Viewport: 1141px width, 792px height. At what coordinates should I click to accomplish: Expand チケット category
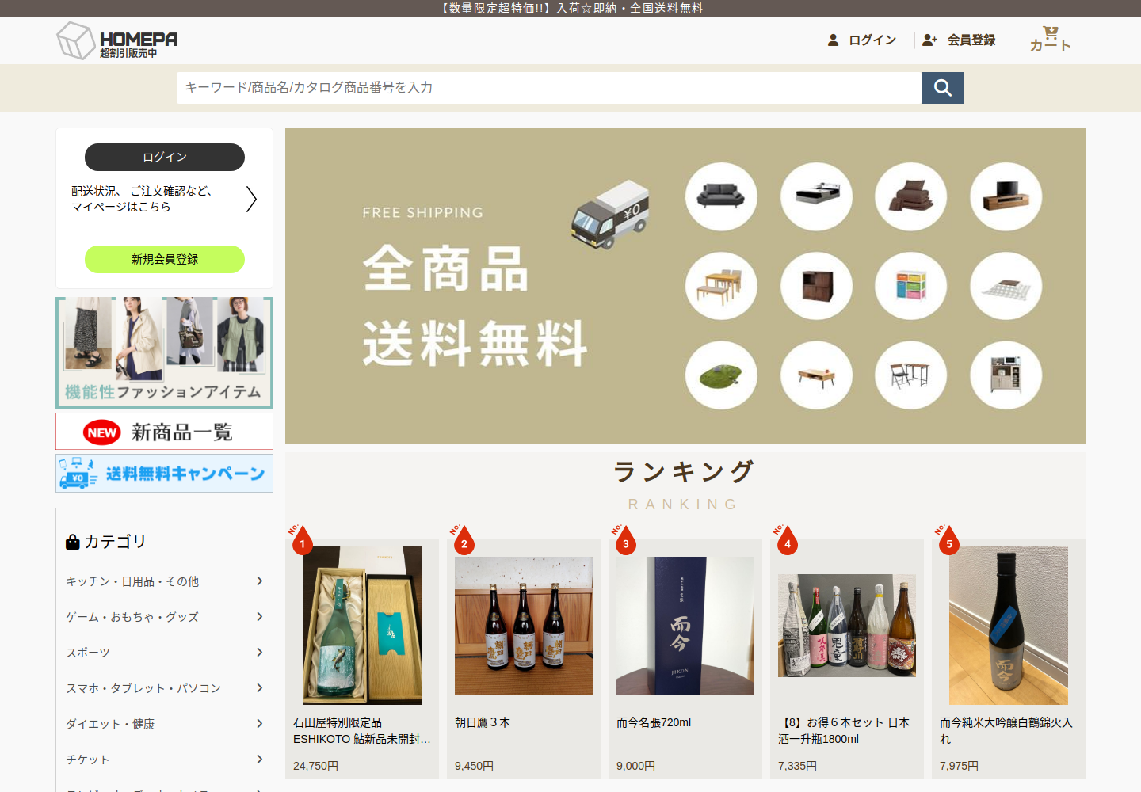[165, 760]
